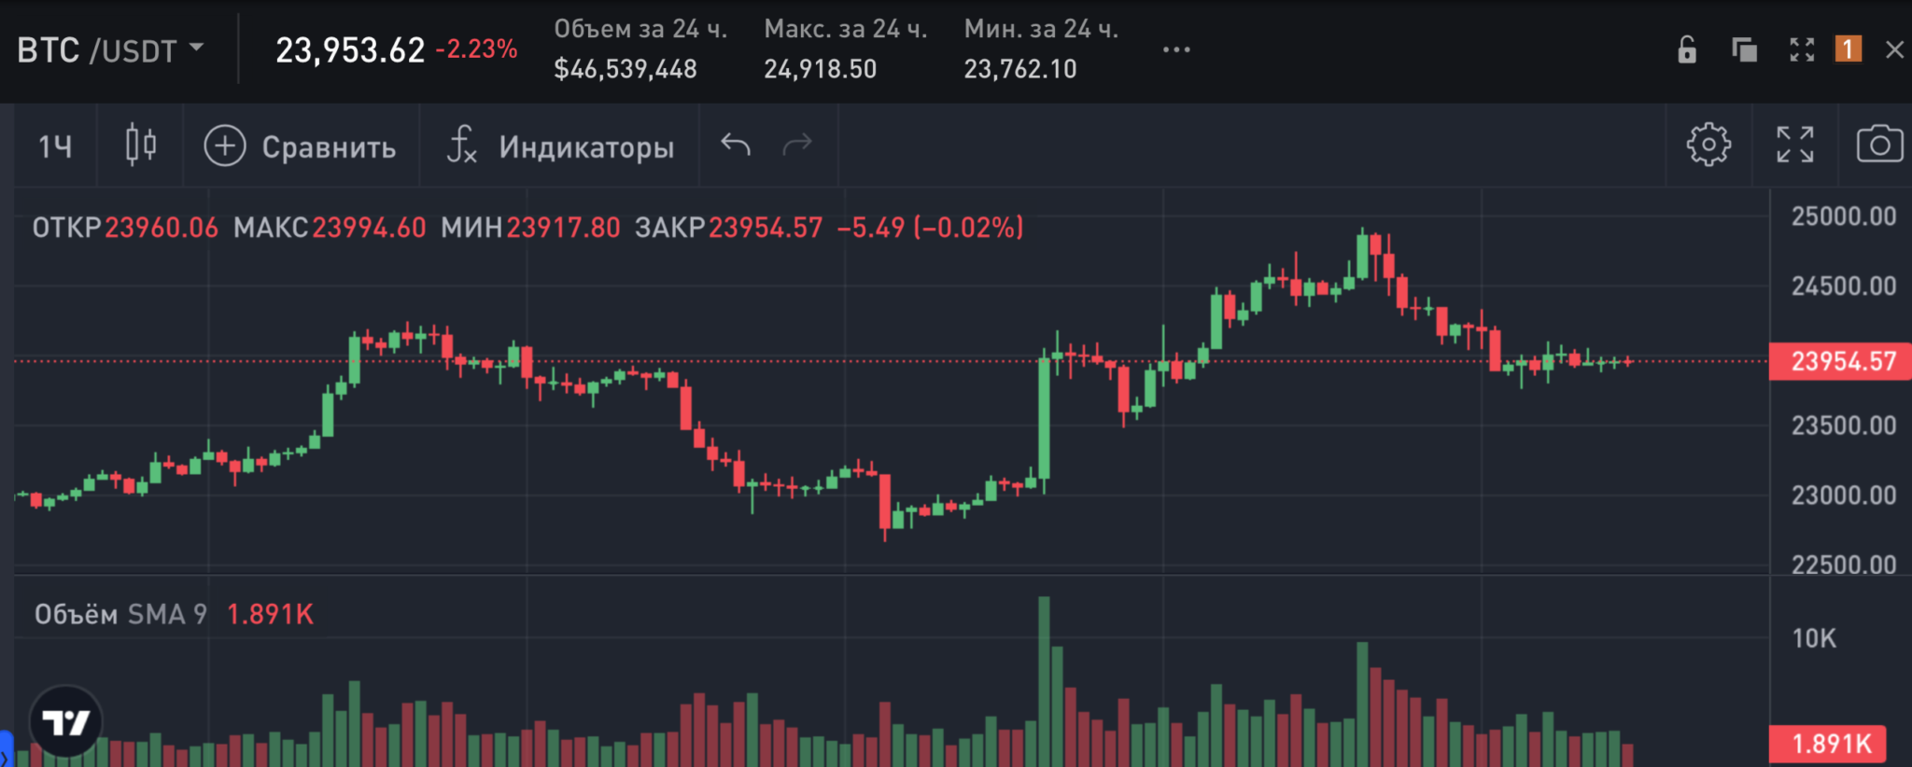The height and width of the screenshot is (767, 1912).
Task: Click the top fullscreen arrows near orange badge
Action: click(1803, 50)
